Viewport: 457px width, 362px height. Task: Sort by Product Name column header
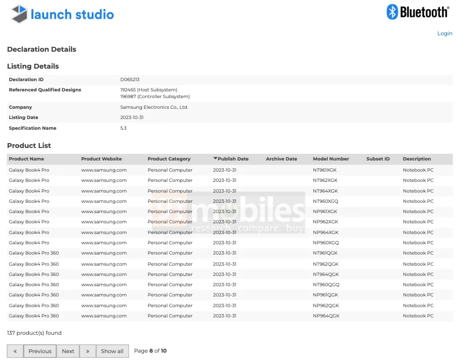26,159
